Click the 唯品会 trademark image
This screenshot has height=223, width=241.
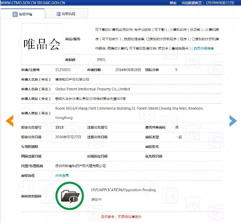coord(42,44)
